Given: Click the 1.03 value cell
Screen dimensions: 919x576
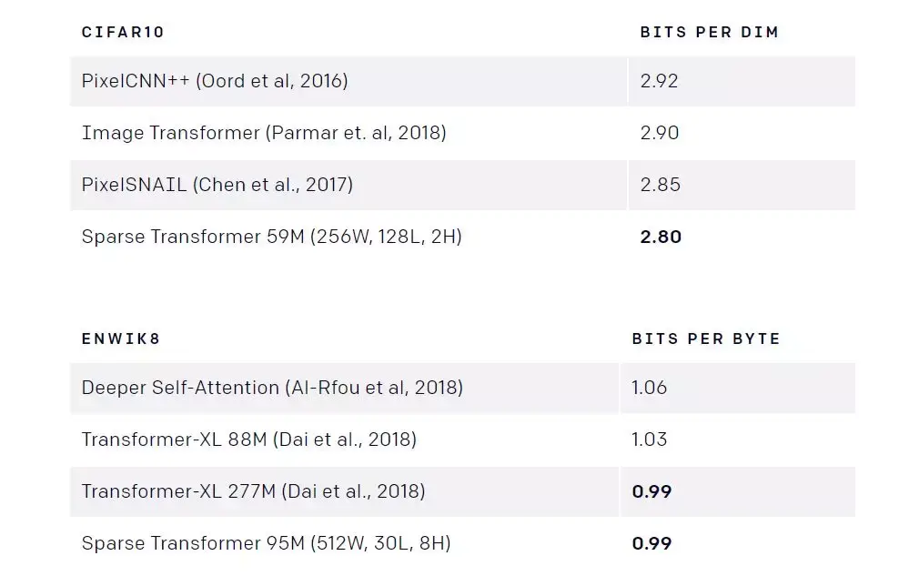Looking at the screenshot, I should pos(649,440).
